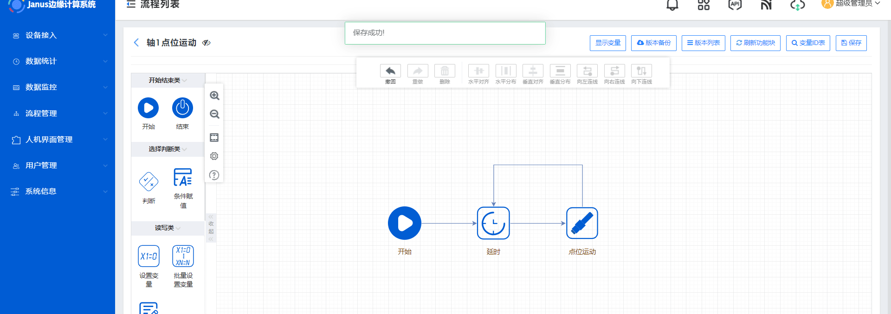Click the zoom in magnifier icon
This screenshot has height=314, width=891.
pos(214,96)
